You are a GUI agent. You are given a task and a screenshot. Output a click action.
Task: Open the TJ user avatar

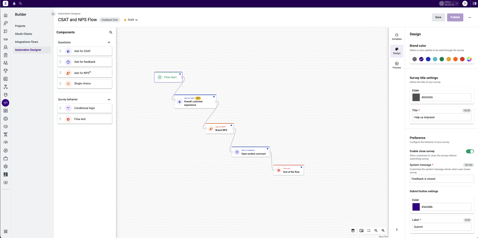[465, 4]
